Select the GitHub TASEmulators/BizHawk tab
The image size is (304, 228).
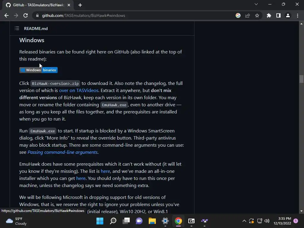pos(38,5)
